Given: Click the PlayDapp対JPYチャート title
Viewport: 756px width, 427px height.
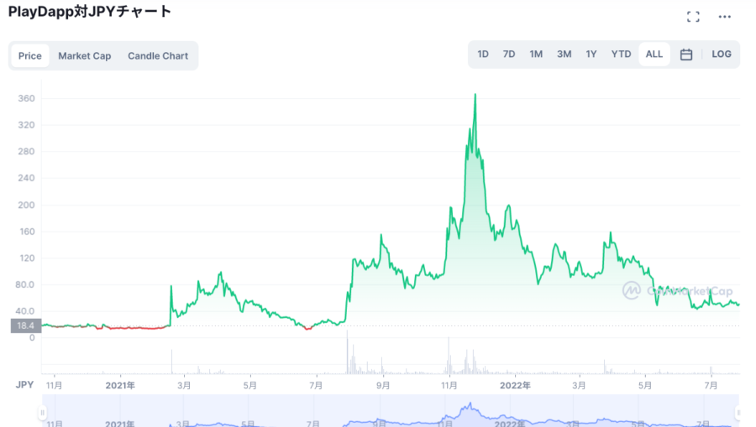Looking at the screenshot, I should 90,12.
